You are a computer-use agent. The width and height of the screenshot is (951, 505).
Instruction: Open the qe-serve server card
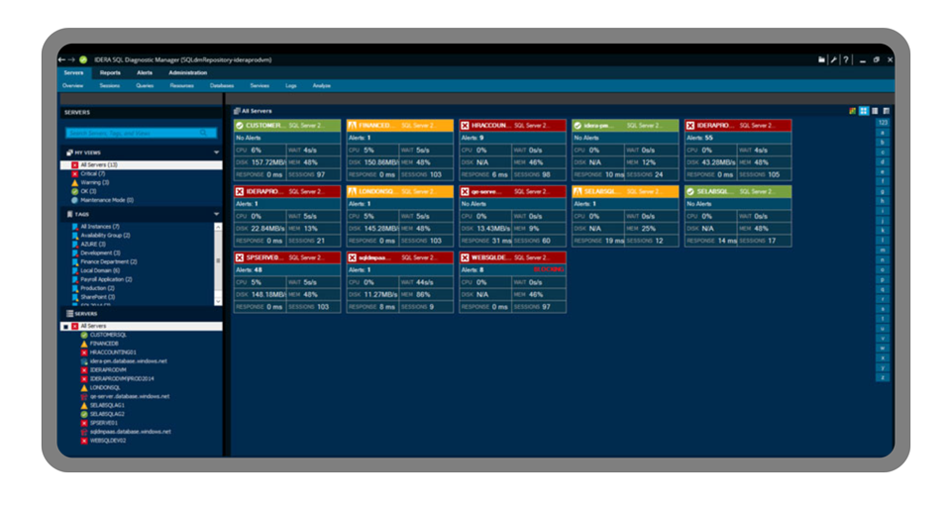click(512, 216)
